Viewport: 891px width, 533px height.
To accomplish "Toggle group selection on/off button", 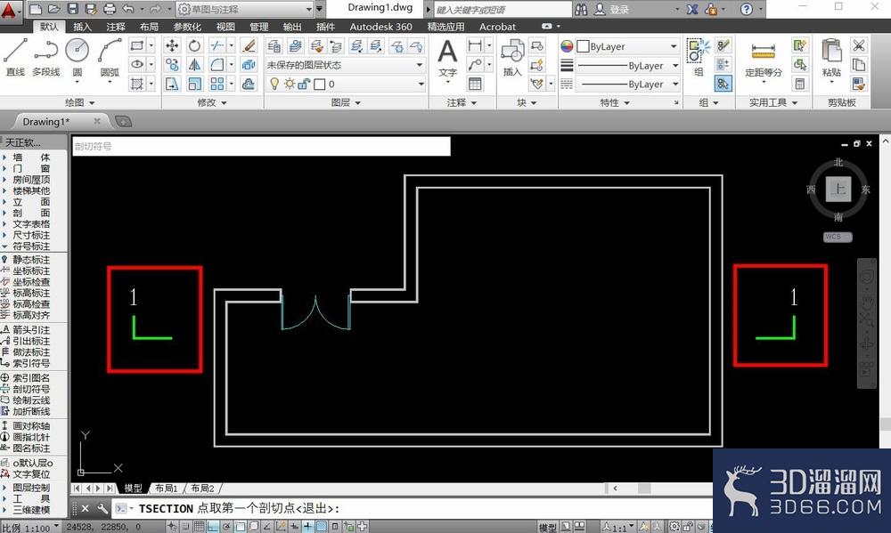I will (x=723, y=84).
